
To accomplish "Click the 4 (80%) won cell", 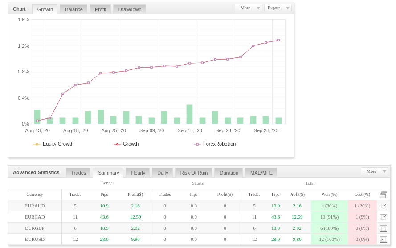I will pyautogui.click(x=329, y=206).
